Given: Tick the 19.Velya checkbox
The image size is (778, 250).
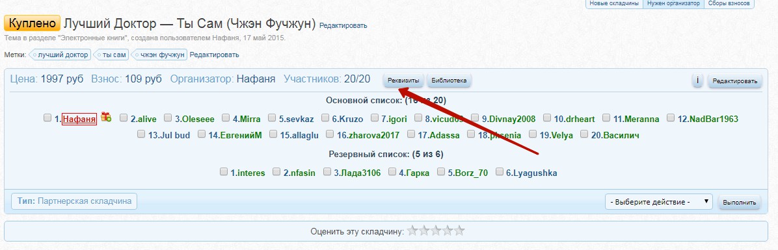Looking at the screenshot, I should tap(532, 134).
